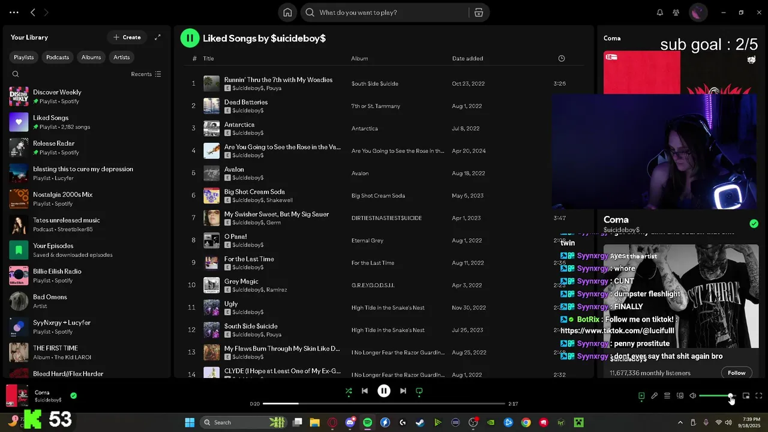This screenshot has width=768, height=432.
Task: Open Billie Eilish Radio playlist
Action: 87,275
